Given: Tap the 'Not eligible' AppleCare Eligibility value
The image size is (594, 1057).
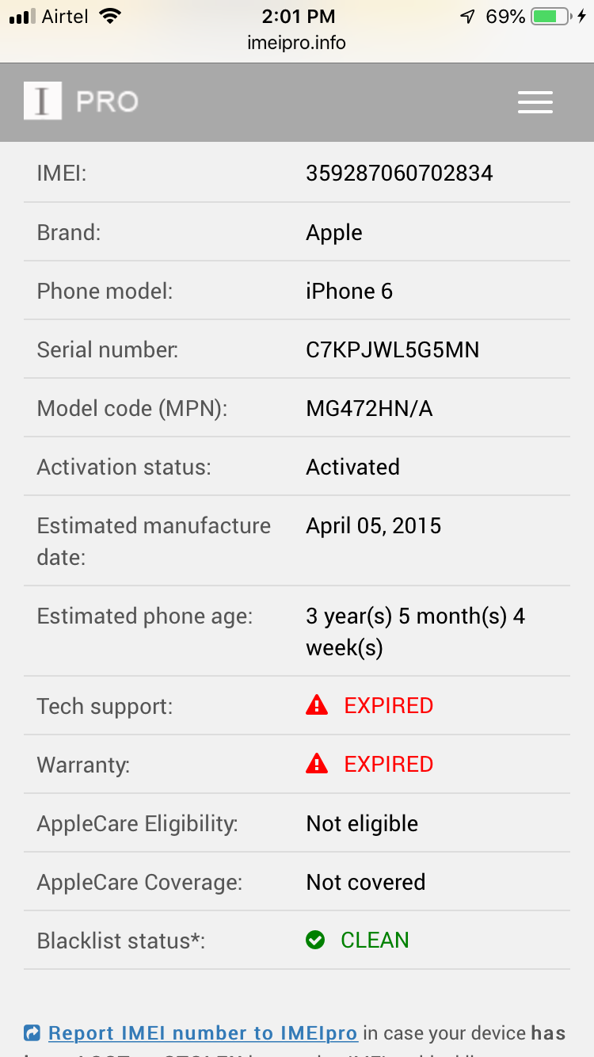Looking at the screenshot, I should coord(362,823).
